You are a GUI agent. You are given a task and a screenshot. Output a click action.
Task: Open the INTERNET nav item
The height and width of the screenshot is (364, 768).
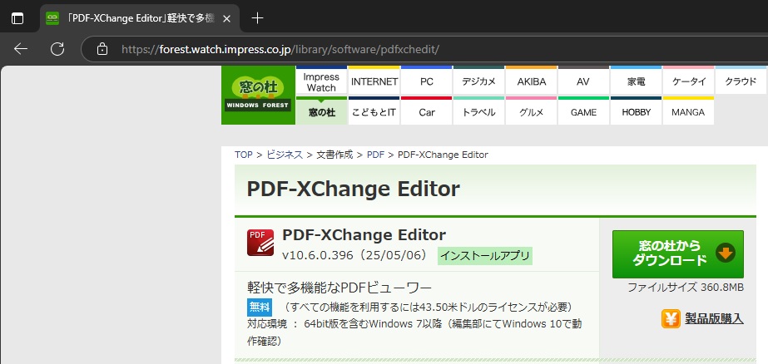pos(374,81)
